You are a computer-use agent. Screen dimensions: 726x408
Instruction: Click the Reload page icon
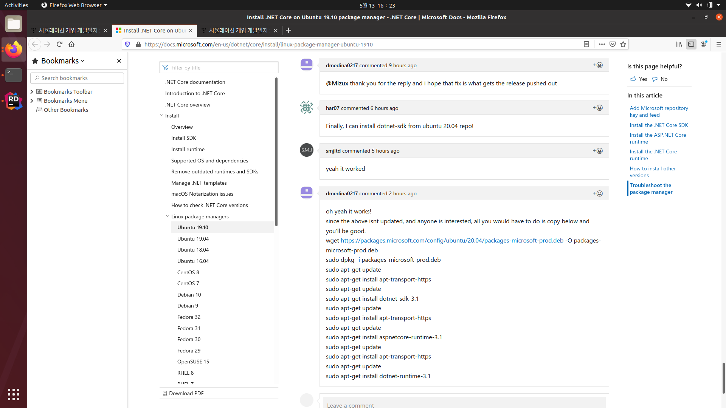point(59,44)
